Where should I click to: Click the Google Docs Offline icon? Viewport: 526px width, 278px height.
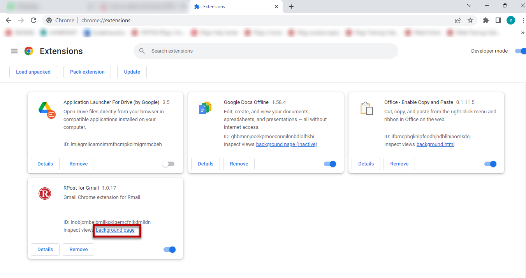(x=205, y=108)
